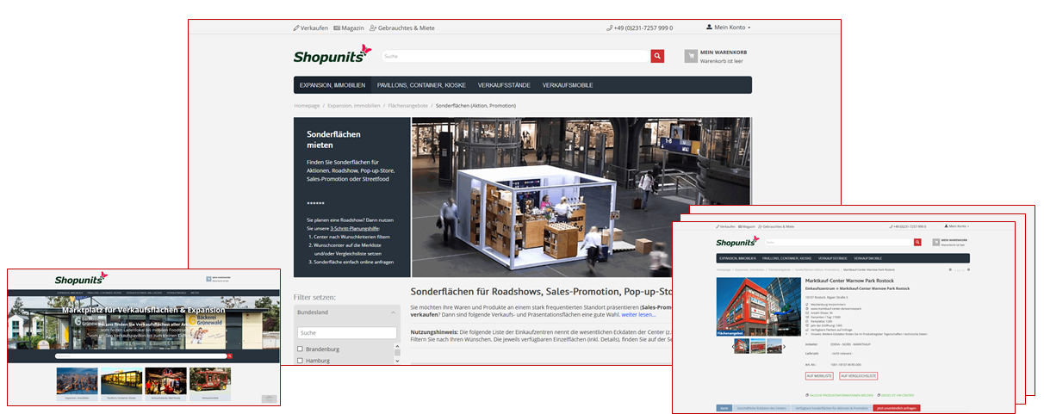Tick the second checkbox in the filter list

tap(301, 361)
